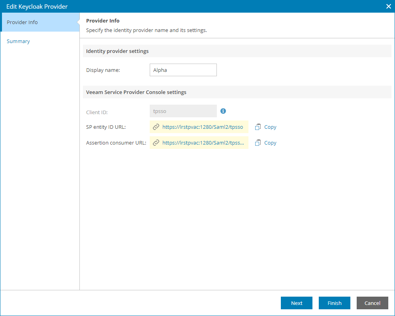Image resolution: width=395 pixels, height=316 pixels.
Task: Click the disabled Client ID field tpsso
Action: [183, 111]
